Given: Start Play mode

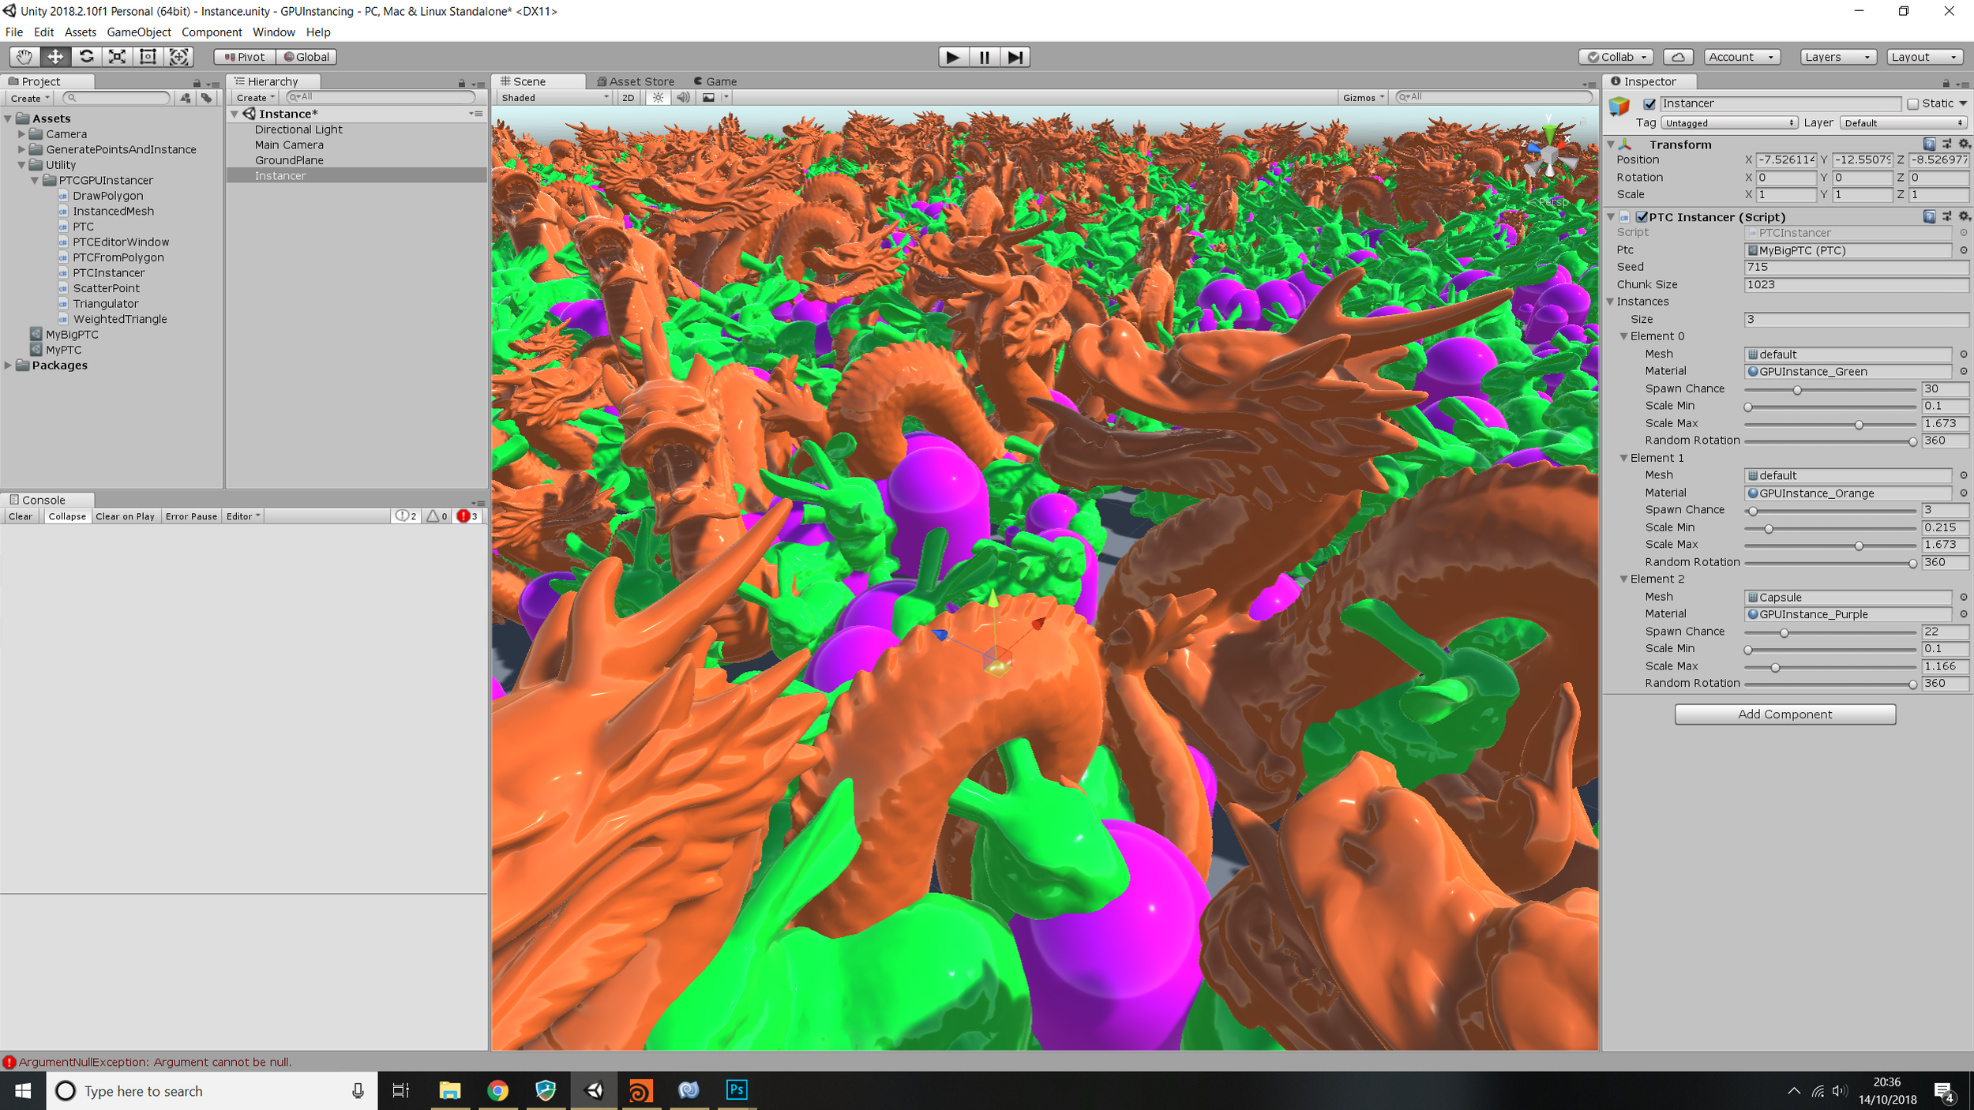Looking at the screenshot, I should click(x=953, y=57).
